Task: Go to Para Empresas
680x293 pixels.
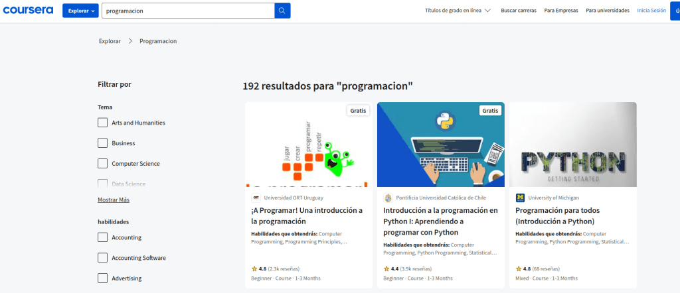Action: [561, 11]
